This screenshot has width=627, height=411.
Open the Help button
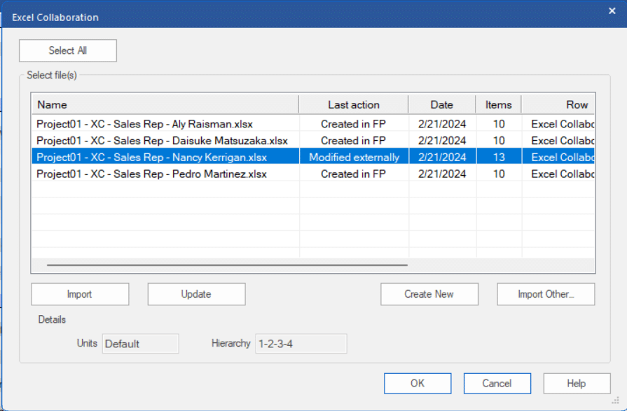(577, 384)
